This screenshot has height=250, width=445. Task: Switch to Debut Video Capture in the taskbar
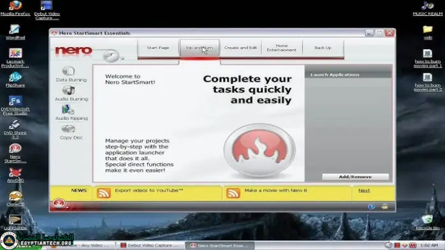tap(150, 245)
